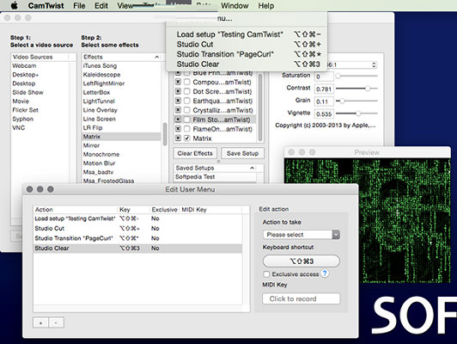The height and width of the screenshot is (344, 457).
Task: Adjust the Contrast slider handle
Action: pyautogui.click(x=368, y=88)
